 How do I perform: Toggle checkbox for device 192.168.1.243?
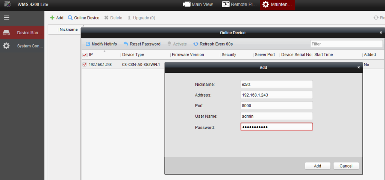point(85,65)
